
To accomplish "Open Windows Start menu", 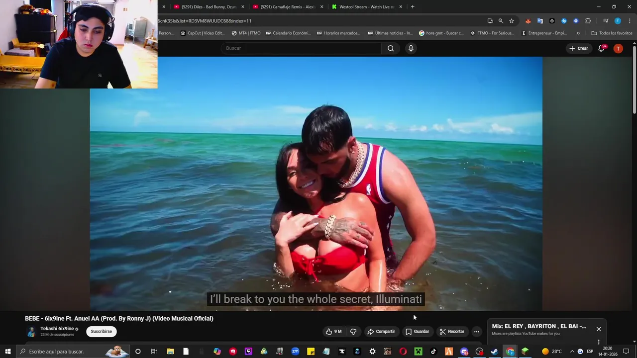I will (x=8, y=352).
